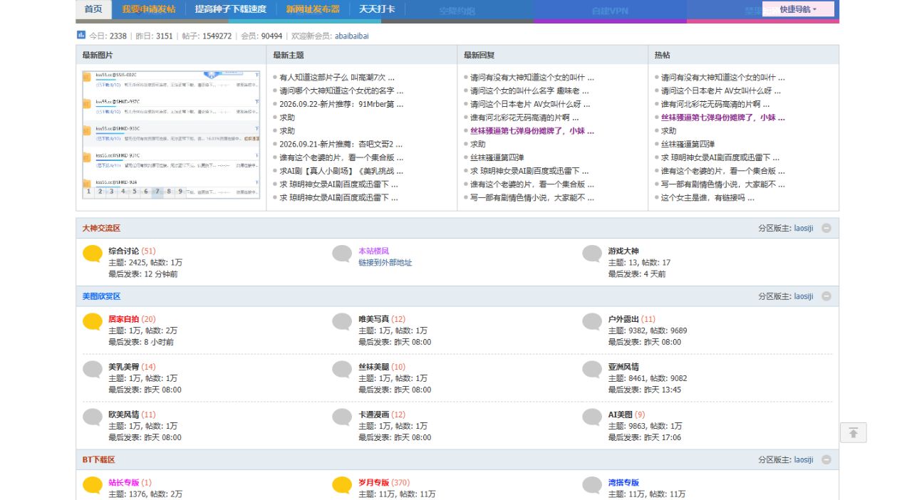Open the 湾搭专版 forum link

click(623, 483)
